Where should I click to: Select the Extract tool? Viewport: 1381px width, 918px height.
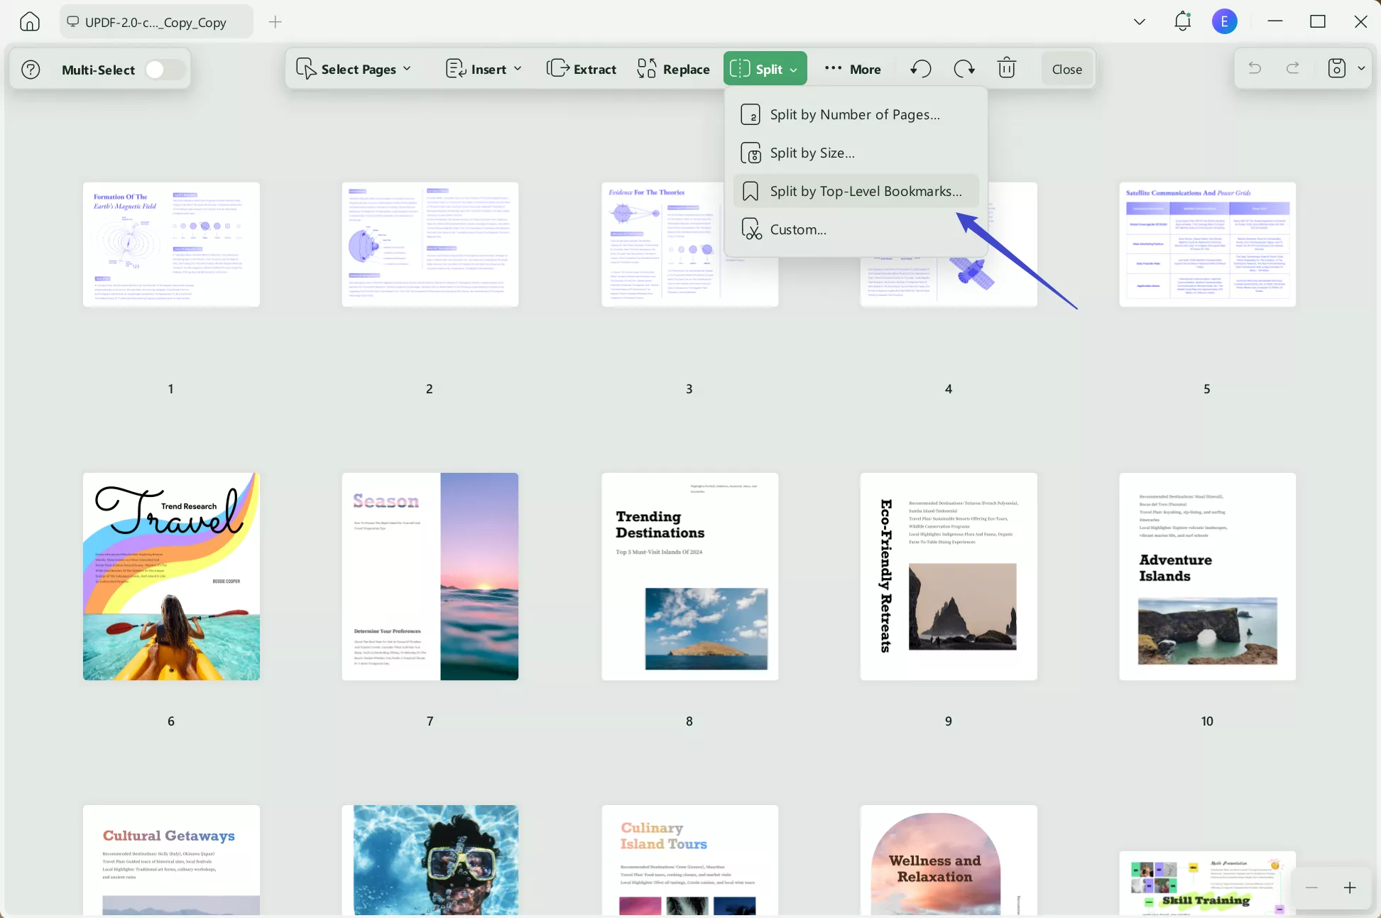pyautogui.click(x=581, y=68)
